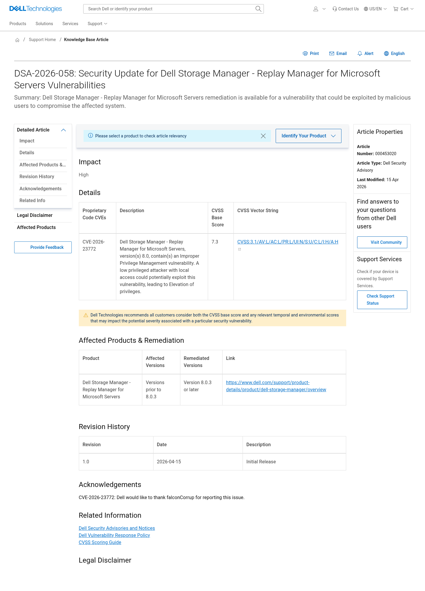This screenshot has width=425, height=591.
Task: Dismiss the product relevancy notice
Action: pos(263,136)
